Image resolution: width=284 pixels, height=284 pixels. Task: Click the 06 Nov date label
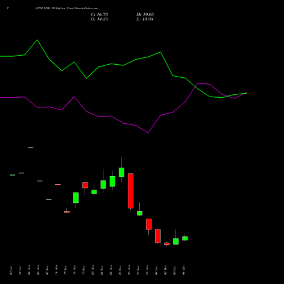tap(38, 270)
